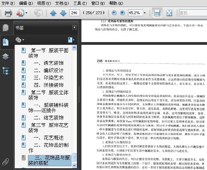
Task: Click bookmark icon beside 第一节 服装平面装饰
Action: (x=23, y=50)
